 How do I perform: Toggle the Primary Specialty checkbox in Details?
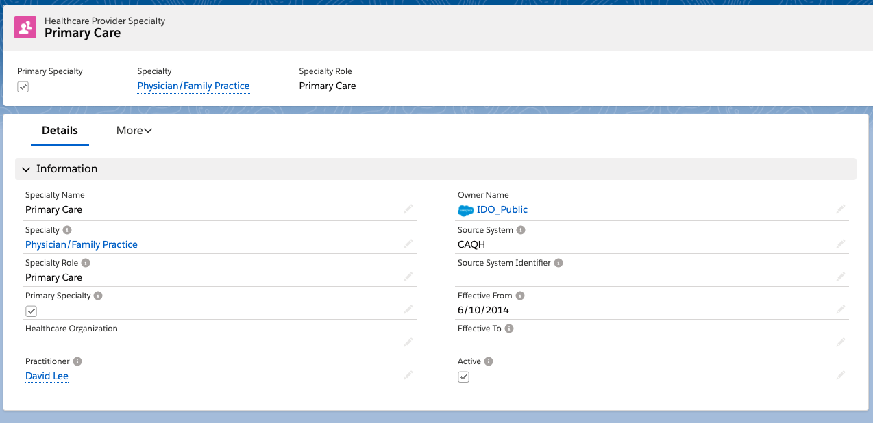31,311
